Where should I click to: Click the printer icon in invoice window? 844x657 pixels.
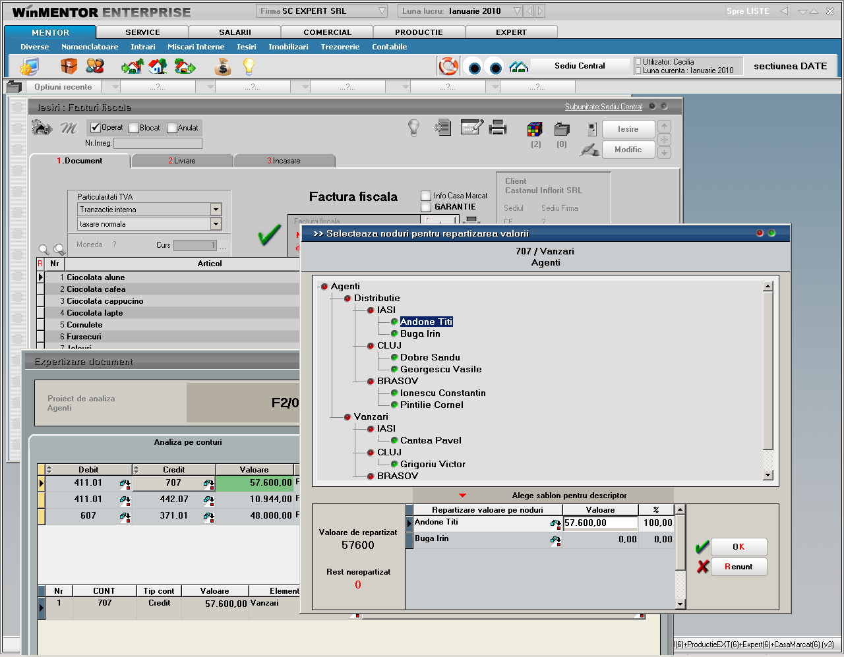(x=498, y=128)
